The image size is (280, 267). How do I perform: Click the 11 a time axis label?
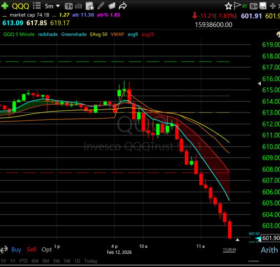click(200, 246)
